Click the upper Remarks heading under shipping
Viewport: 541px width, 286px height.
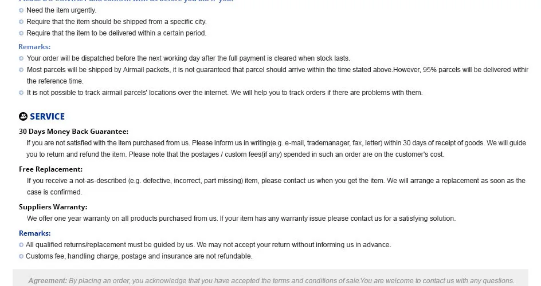click(34, 47)
